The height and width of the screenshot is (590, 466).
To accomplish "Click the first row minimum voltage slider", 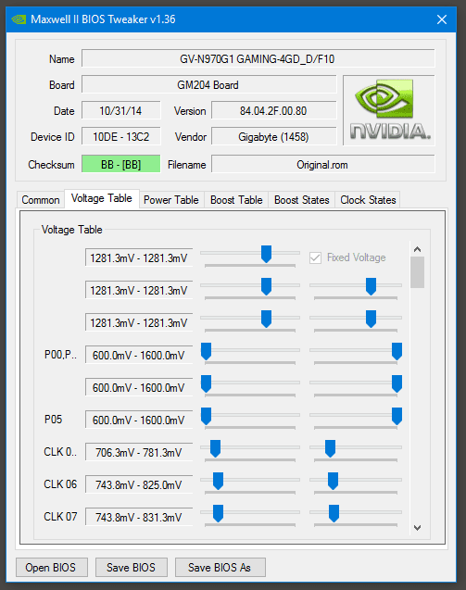I will (266, 254).
